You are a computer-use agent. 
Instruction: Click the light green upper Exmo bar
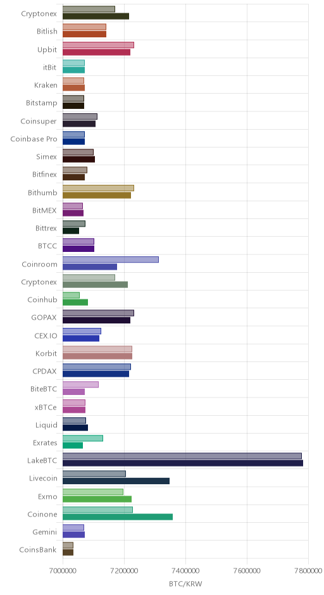pyautogui.click(x=93, y=492)
